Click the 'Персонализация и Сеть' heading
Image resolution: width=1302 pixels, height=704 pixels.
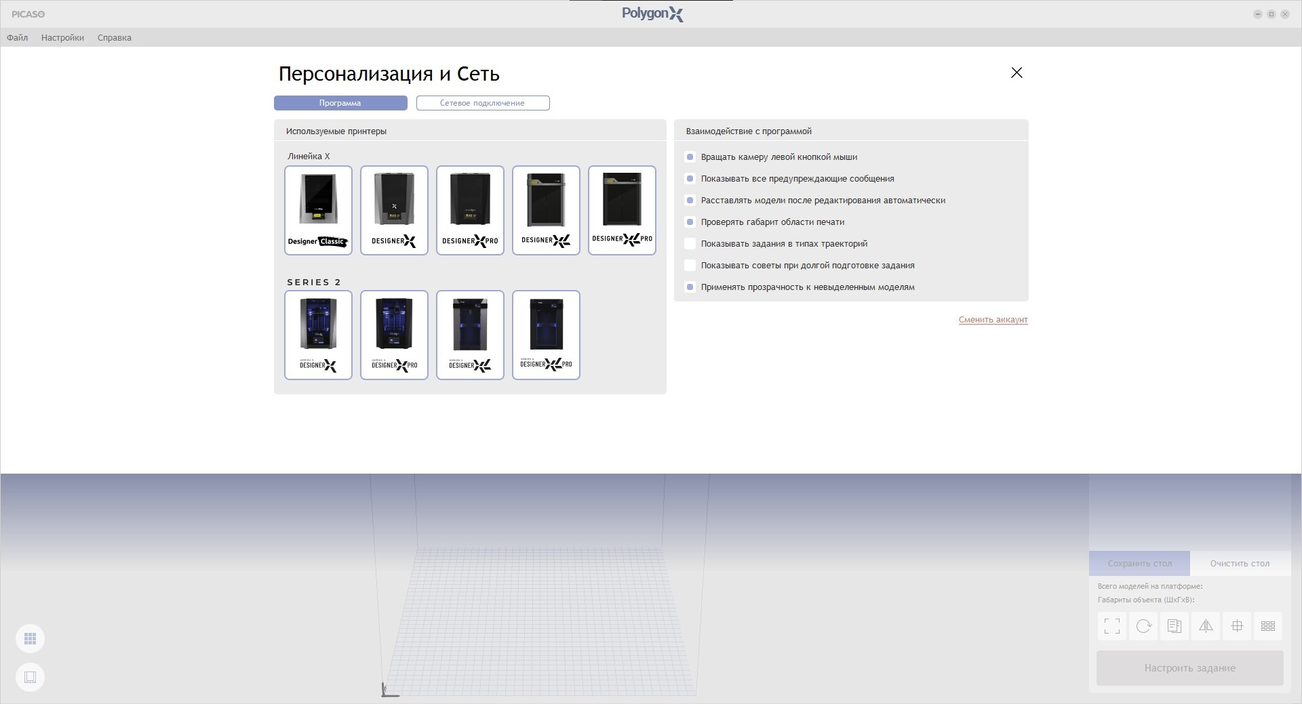[389, 74]
